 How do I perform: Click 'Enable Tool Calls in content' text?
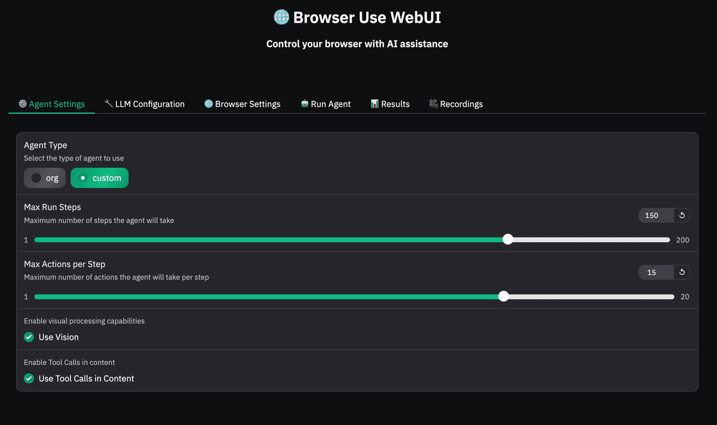69,362
